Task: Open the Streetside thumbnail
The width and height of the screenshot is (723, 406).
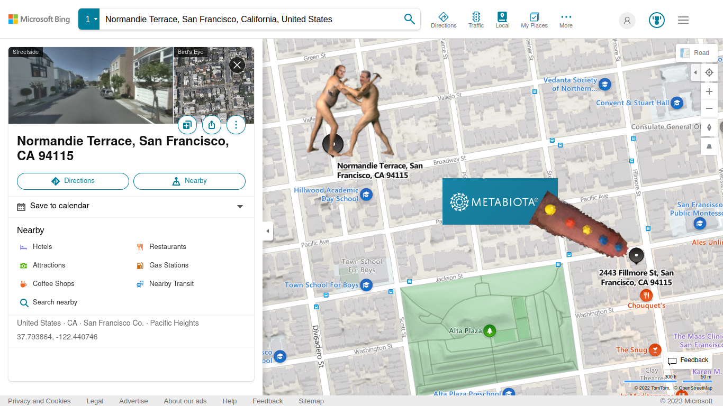Action: tap(91, 85)
